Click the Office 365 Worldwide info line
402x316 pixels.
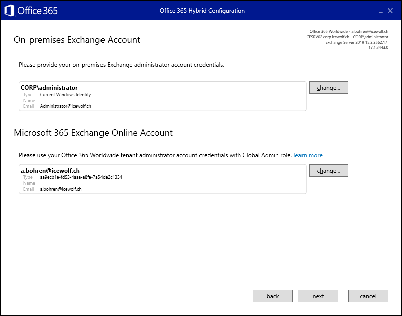click(349, 31)
